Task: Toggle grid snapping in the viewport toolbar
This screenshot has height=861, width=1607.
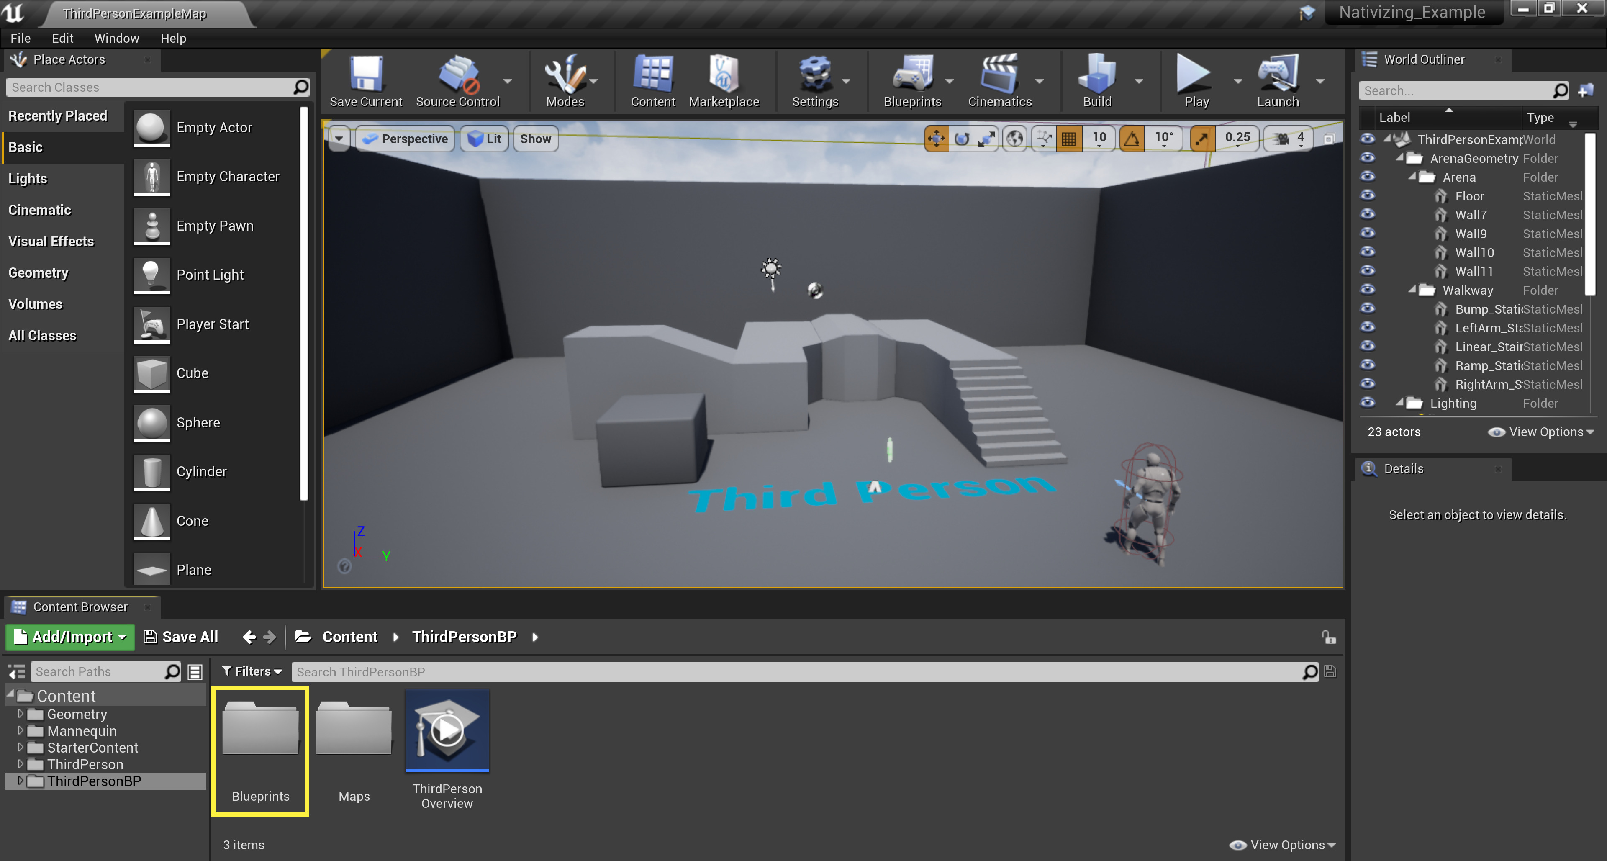Action: [x=1069, y=139]
